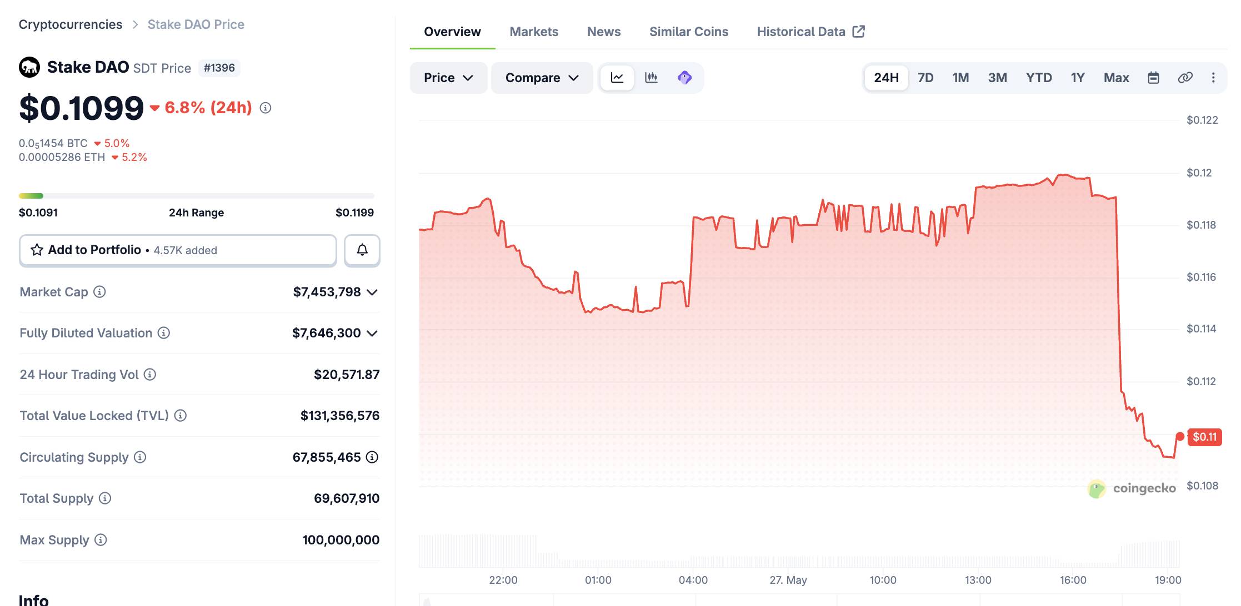Image resolution: width=1241 pixels, height=606 pixels.
Task: Click the price alert bell icon
Action: click(x=362, y=250)
